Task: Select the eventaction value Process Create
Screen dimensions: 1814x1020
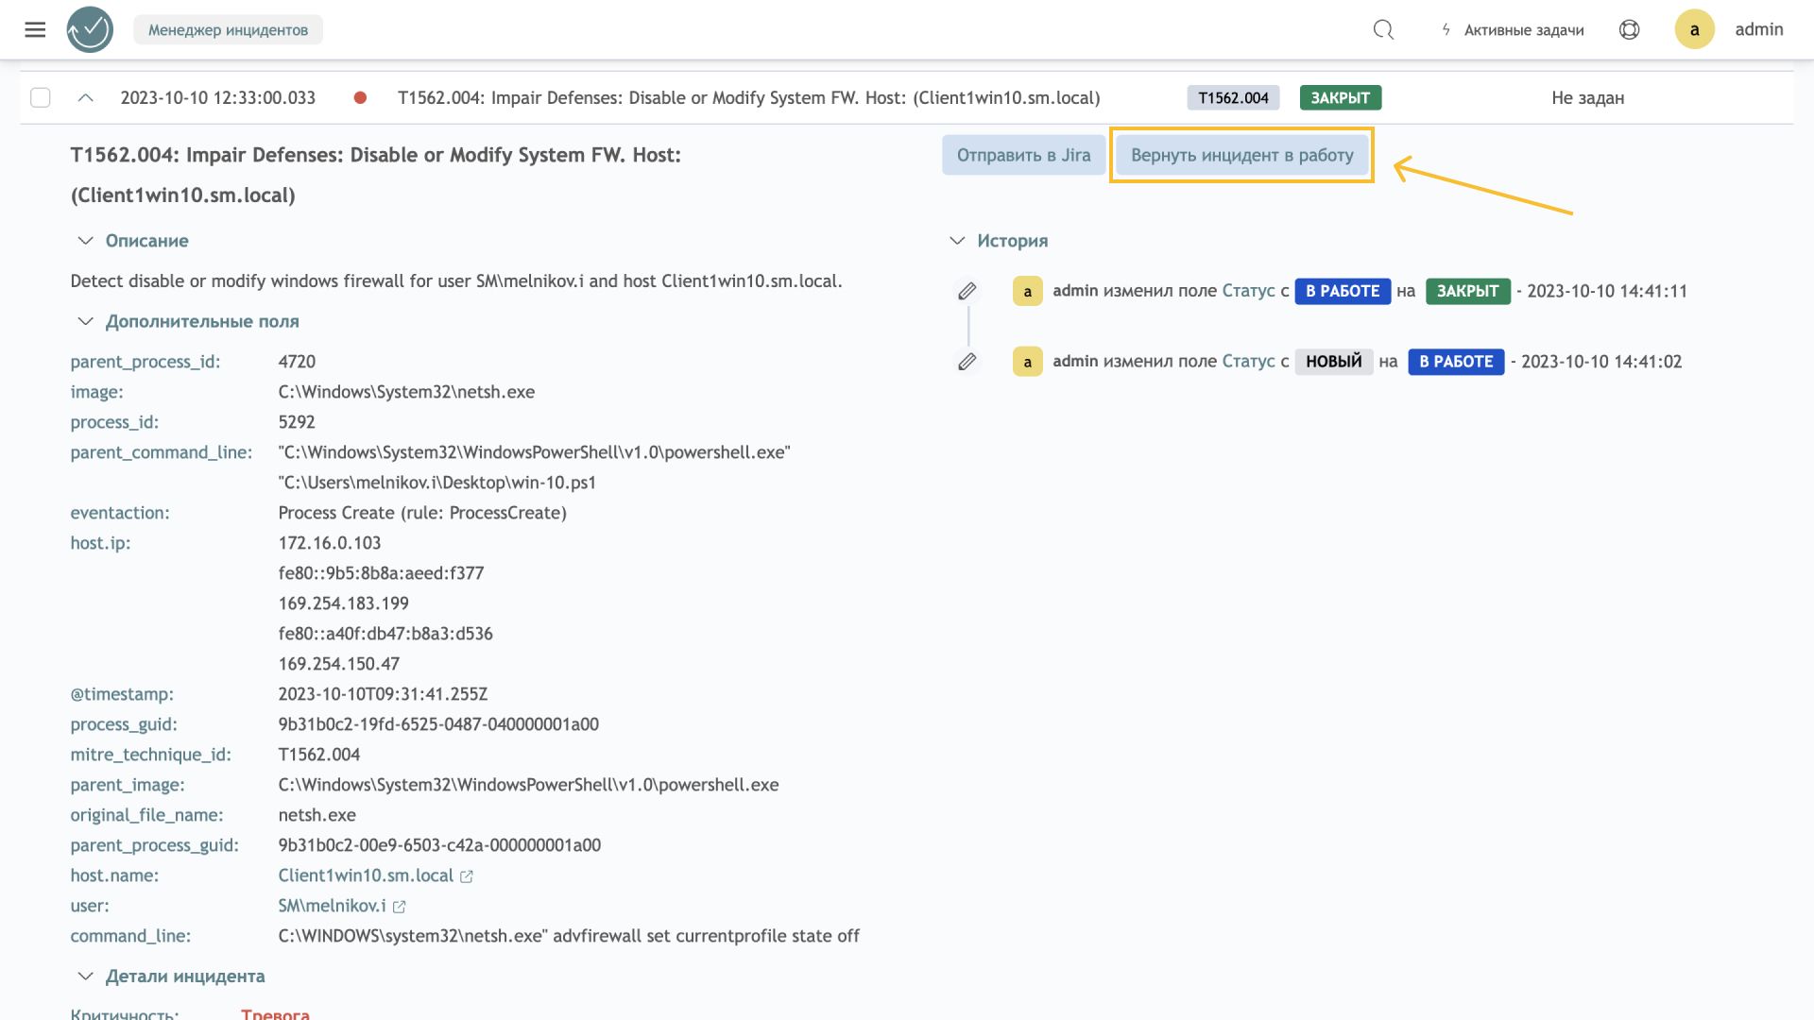Action: [422, 513]
